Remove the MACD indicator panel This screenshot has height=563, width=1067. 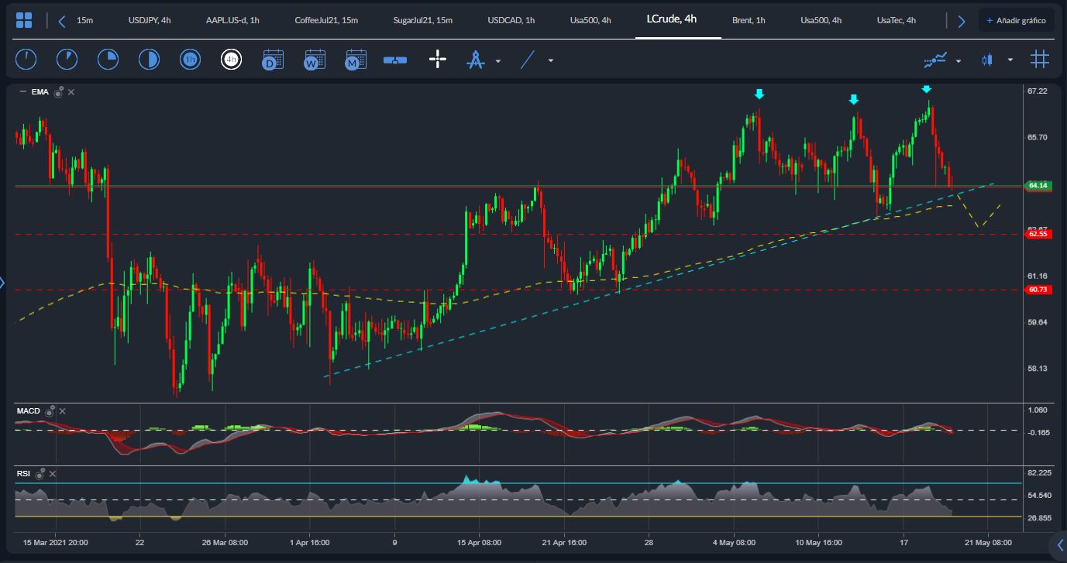63,411
